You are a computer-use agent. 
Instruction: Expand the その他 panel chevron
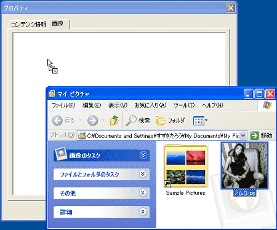[143, 192]
